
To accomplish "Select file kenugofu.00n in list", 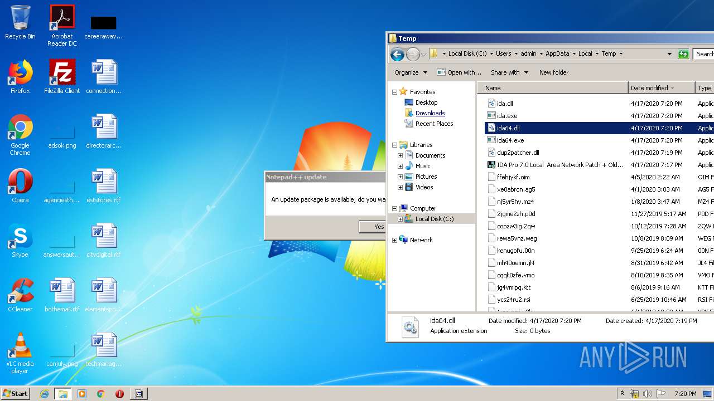I will (x=515, y=251).
